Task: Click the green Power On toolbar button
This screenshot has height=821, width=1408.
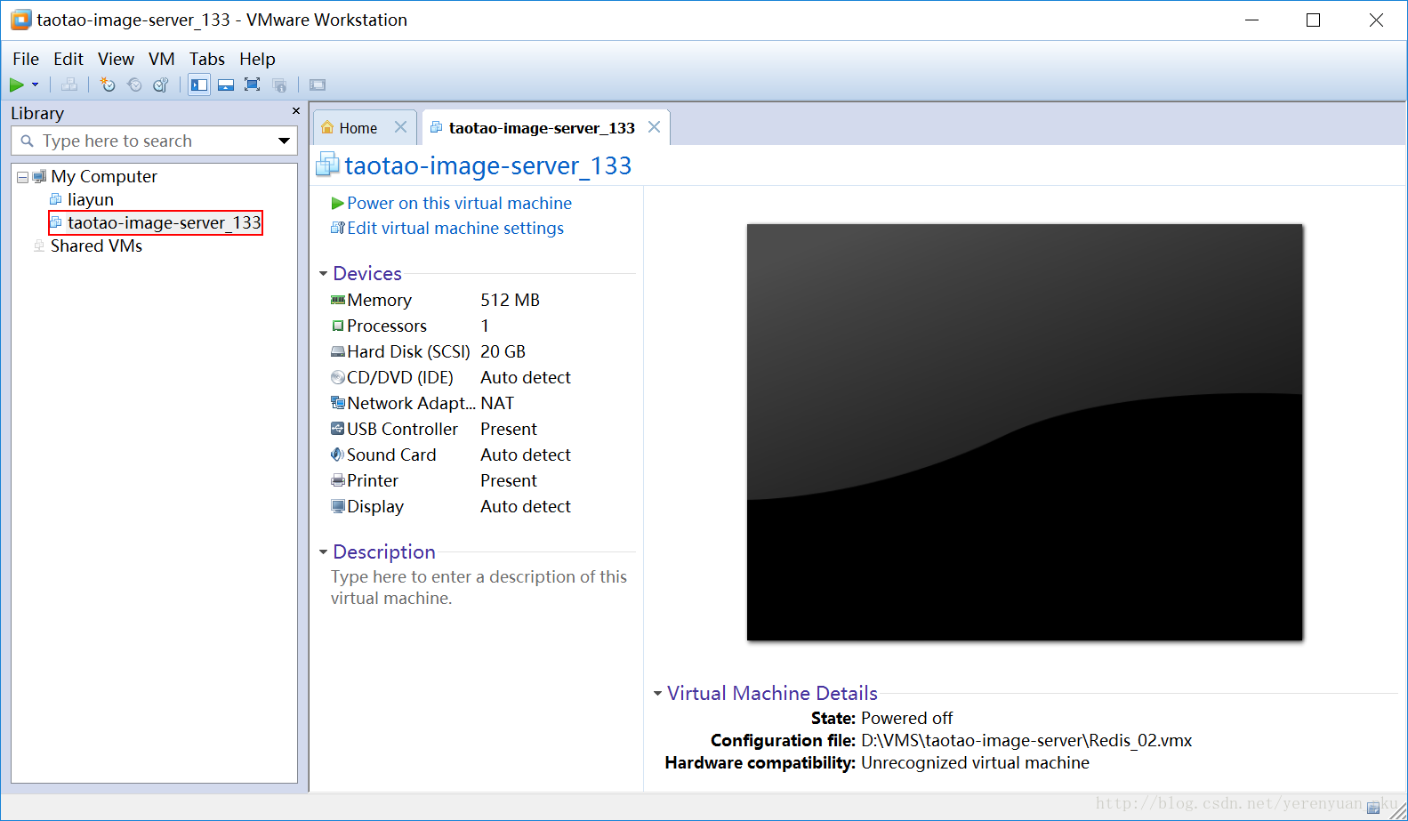Action: pos(16,85)
